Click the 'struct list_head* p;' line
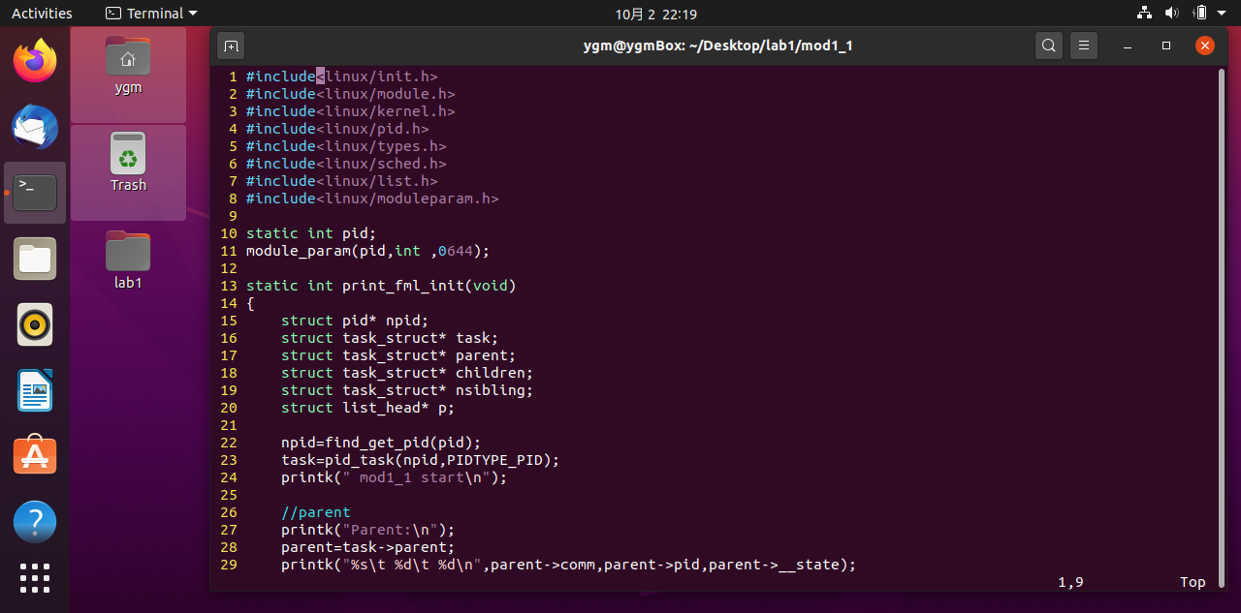1241x613 pixels. [367, 408]
